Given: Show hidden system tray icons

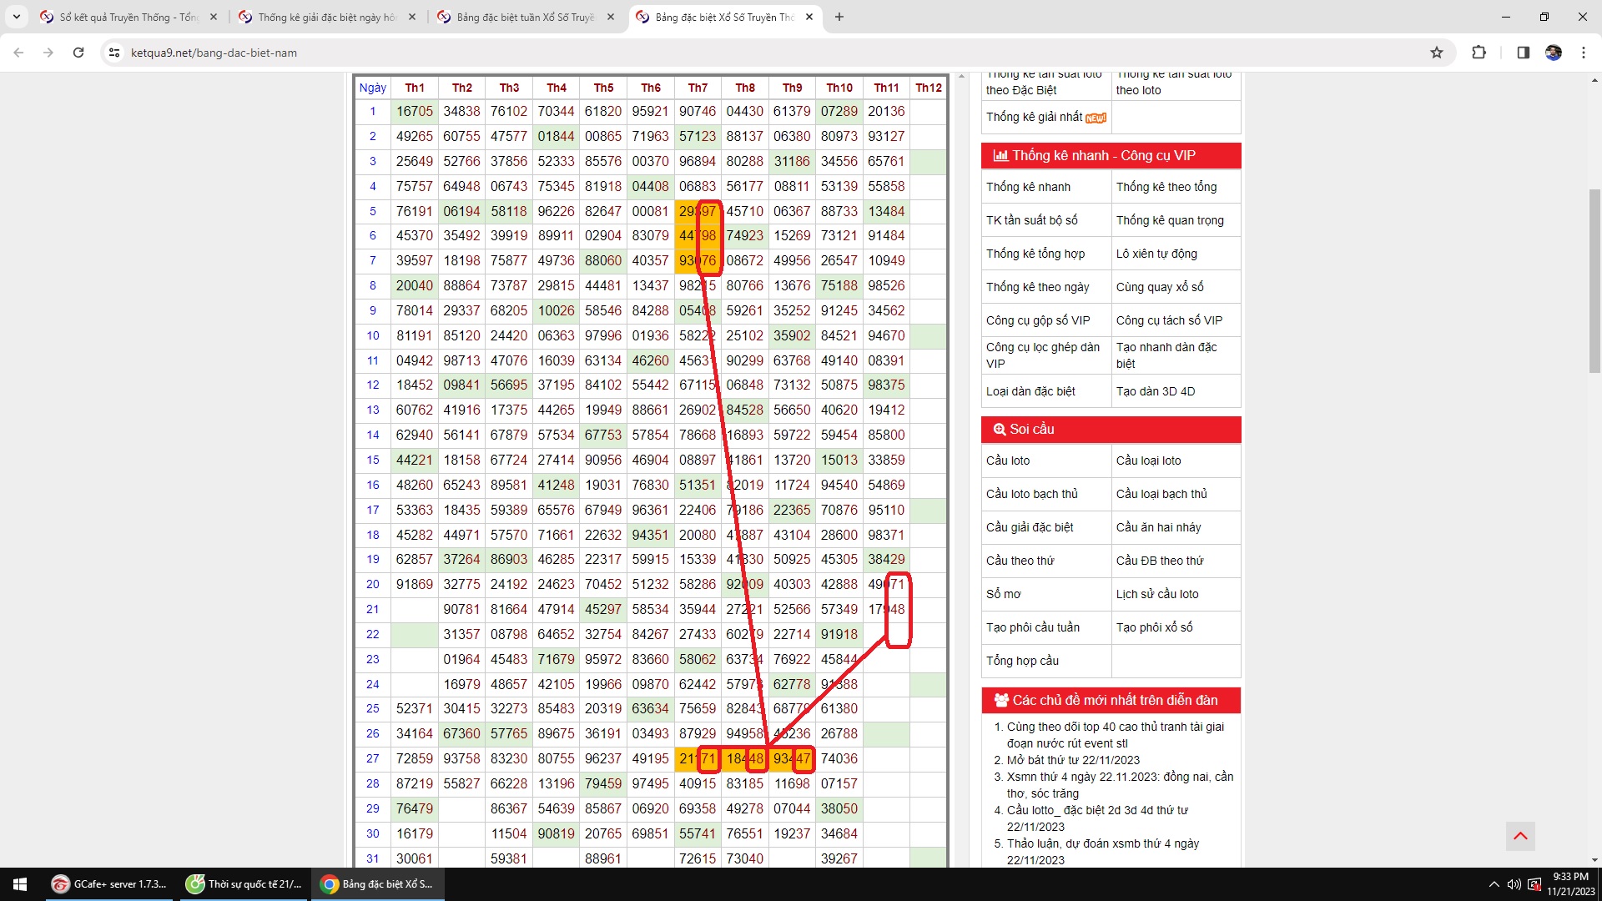Looking at the screenshot, I should [x=1494, y=884].
